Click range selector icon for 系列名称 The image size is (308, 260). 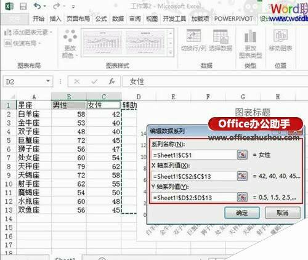[x=242, y=155]
